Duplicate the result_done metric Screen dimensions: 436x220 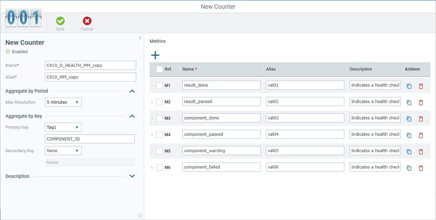(409, 86)
